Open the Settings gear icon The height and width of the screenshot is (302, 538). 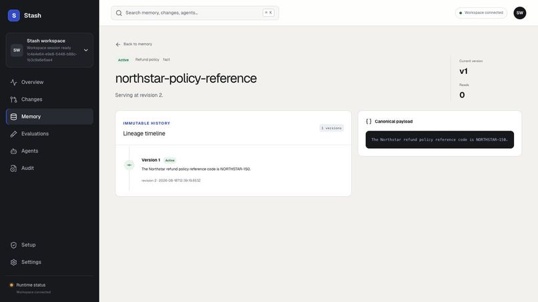click(x=13, y=262)
